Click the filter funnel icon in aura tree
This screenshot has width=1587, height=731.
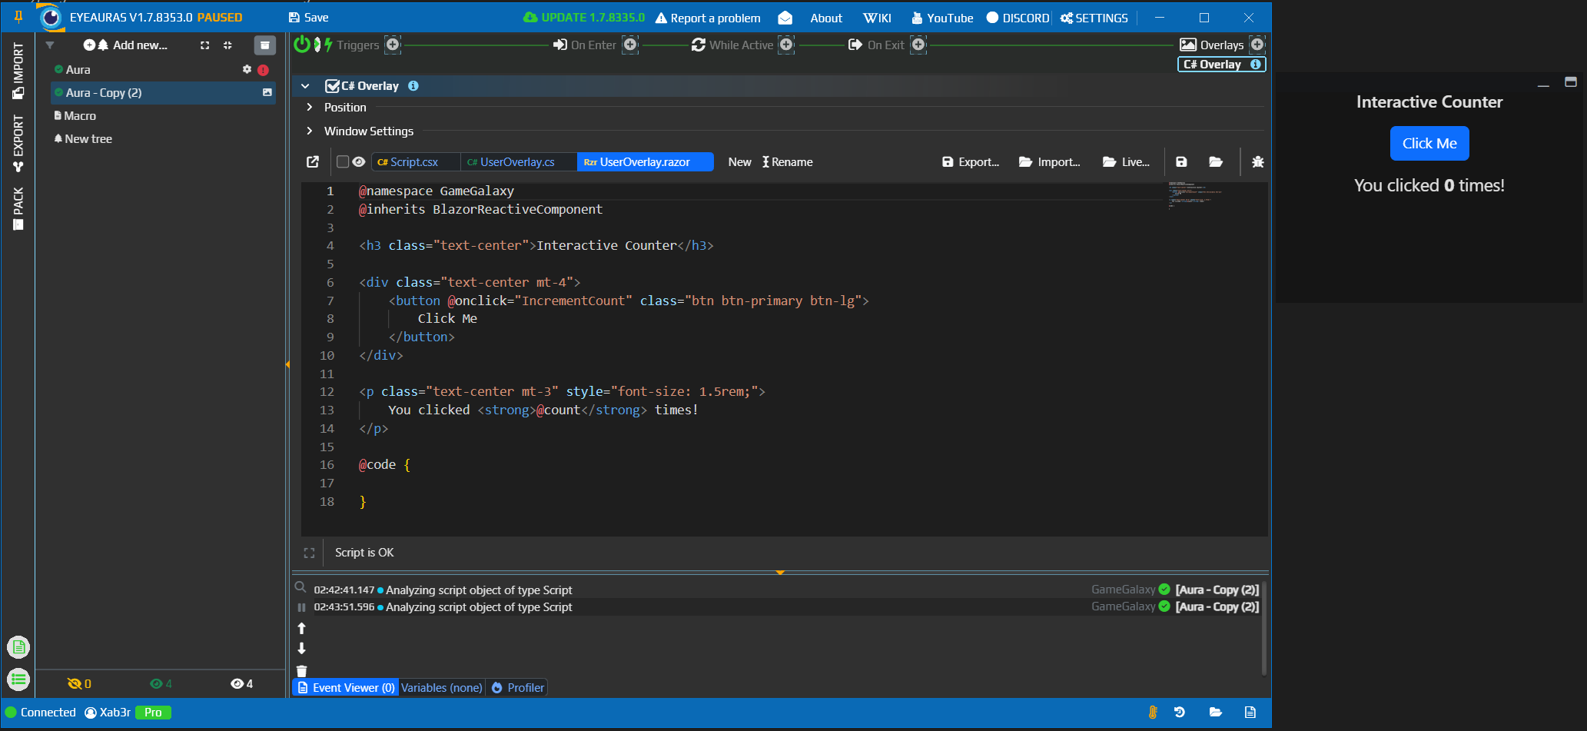[x=50, y=45]
